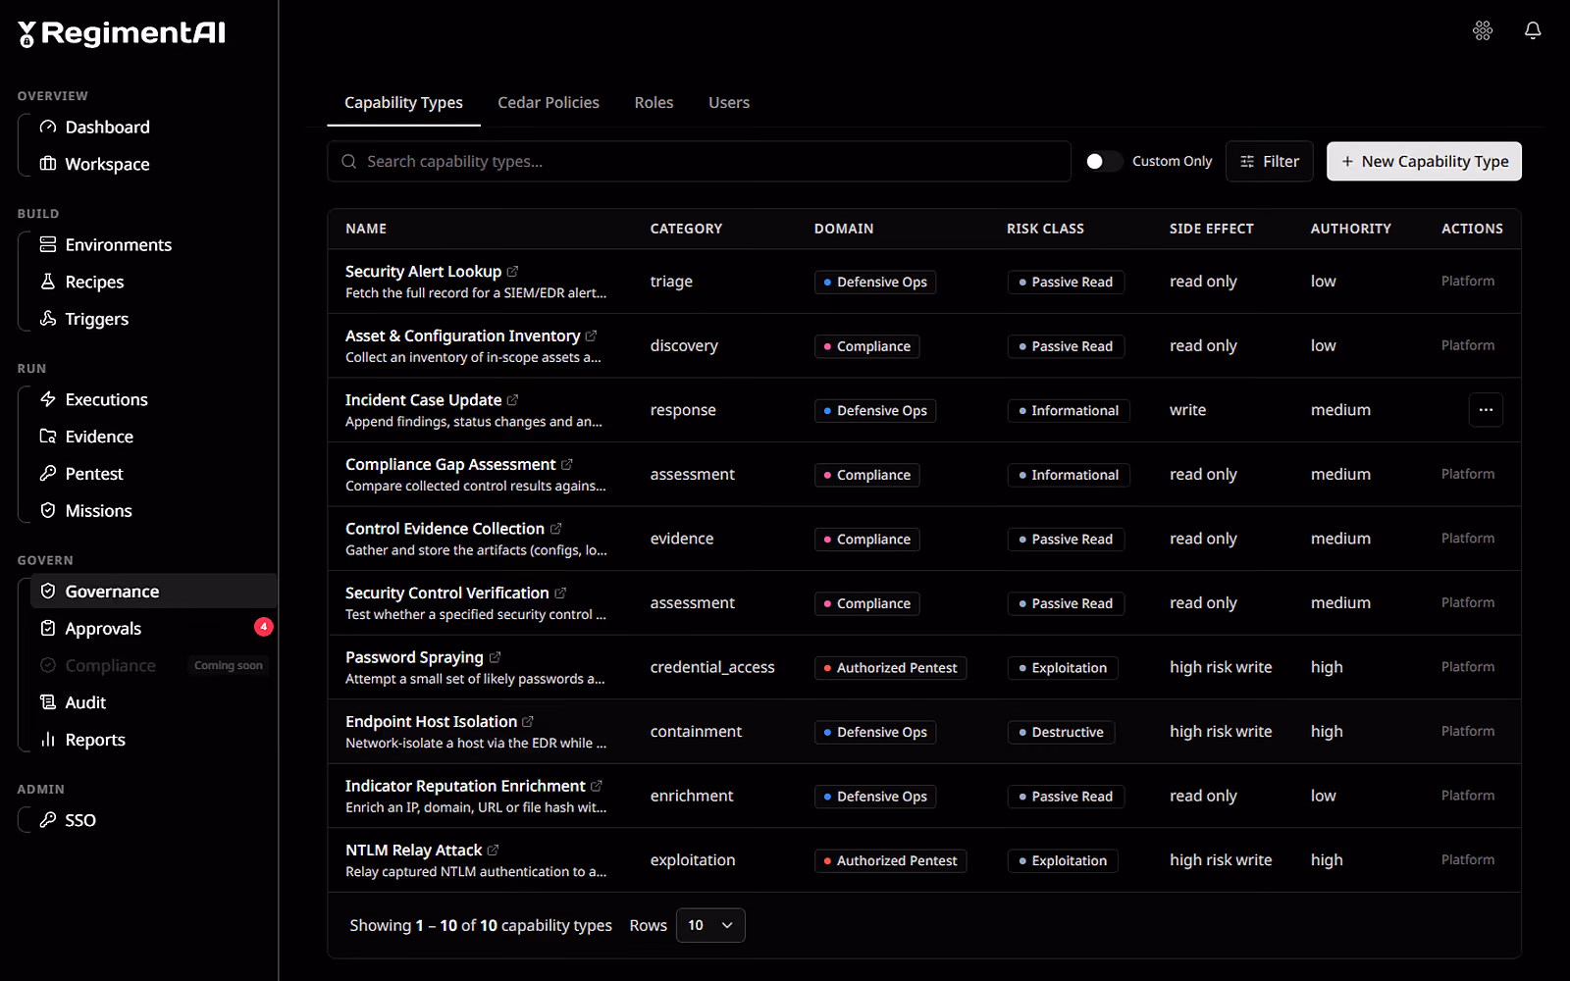Click the RegimentAI logo
This screenshot has width=1570, height=981.
pos(122,33)
